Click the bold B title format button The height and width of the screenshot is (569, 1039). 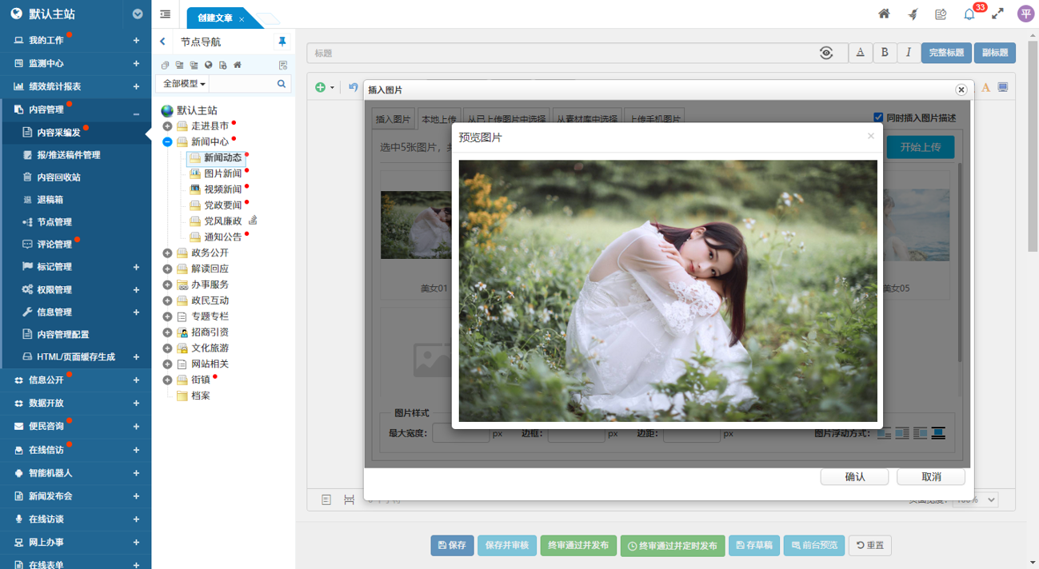[884, 53]
